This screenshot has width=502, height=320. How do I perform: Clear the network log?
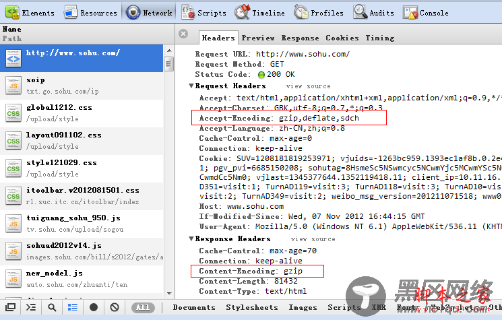coord(115,307)
